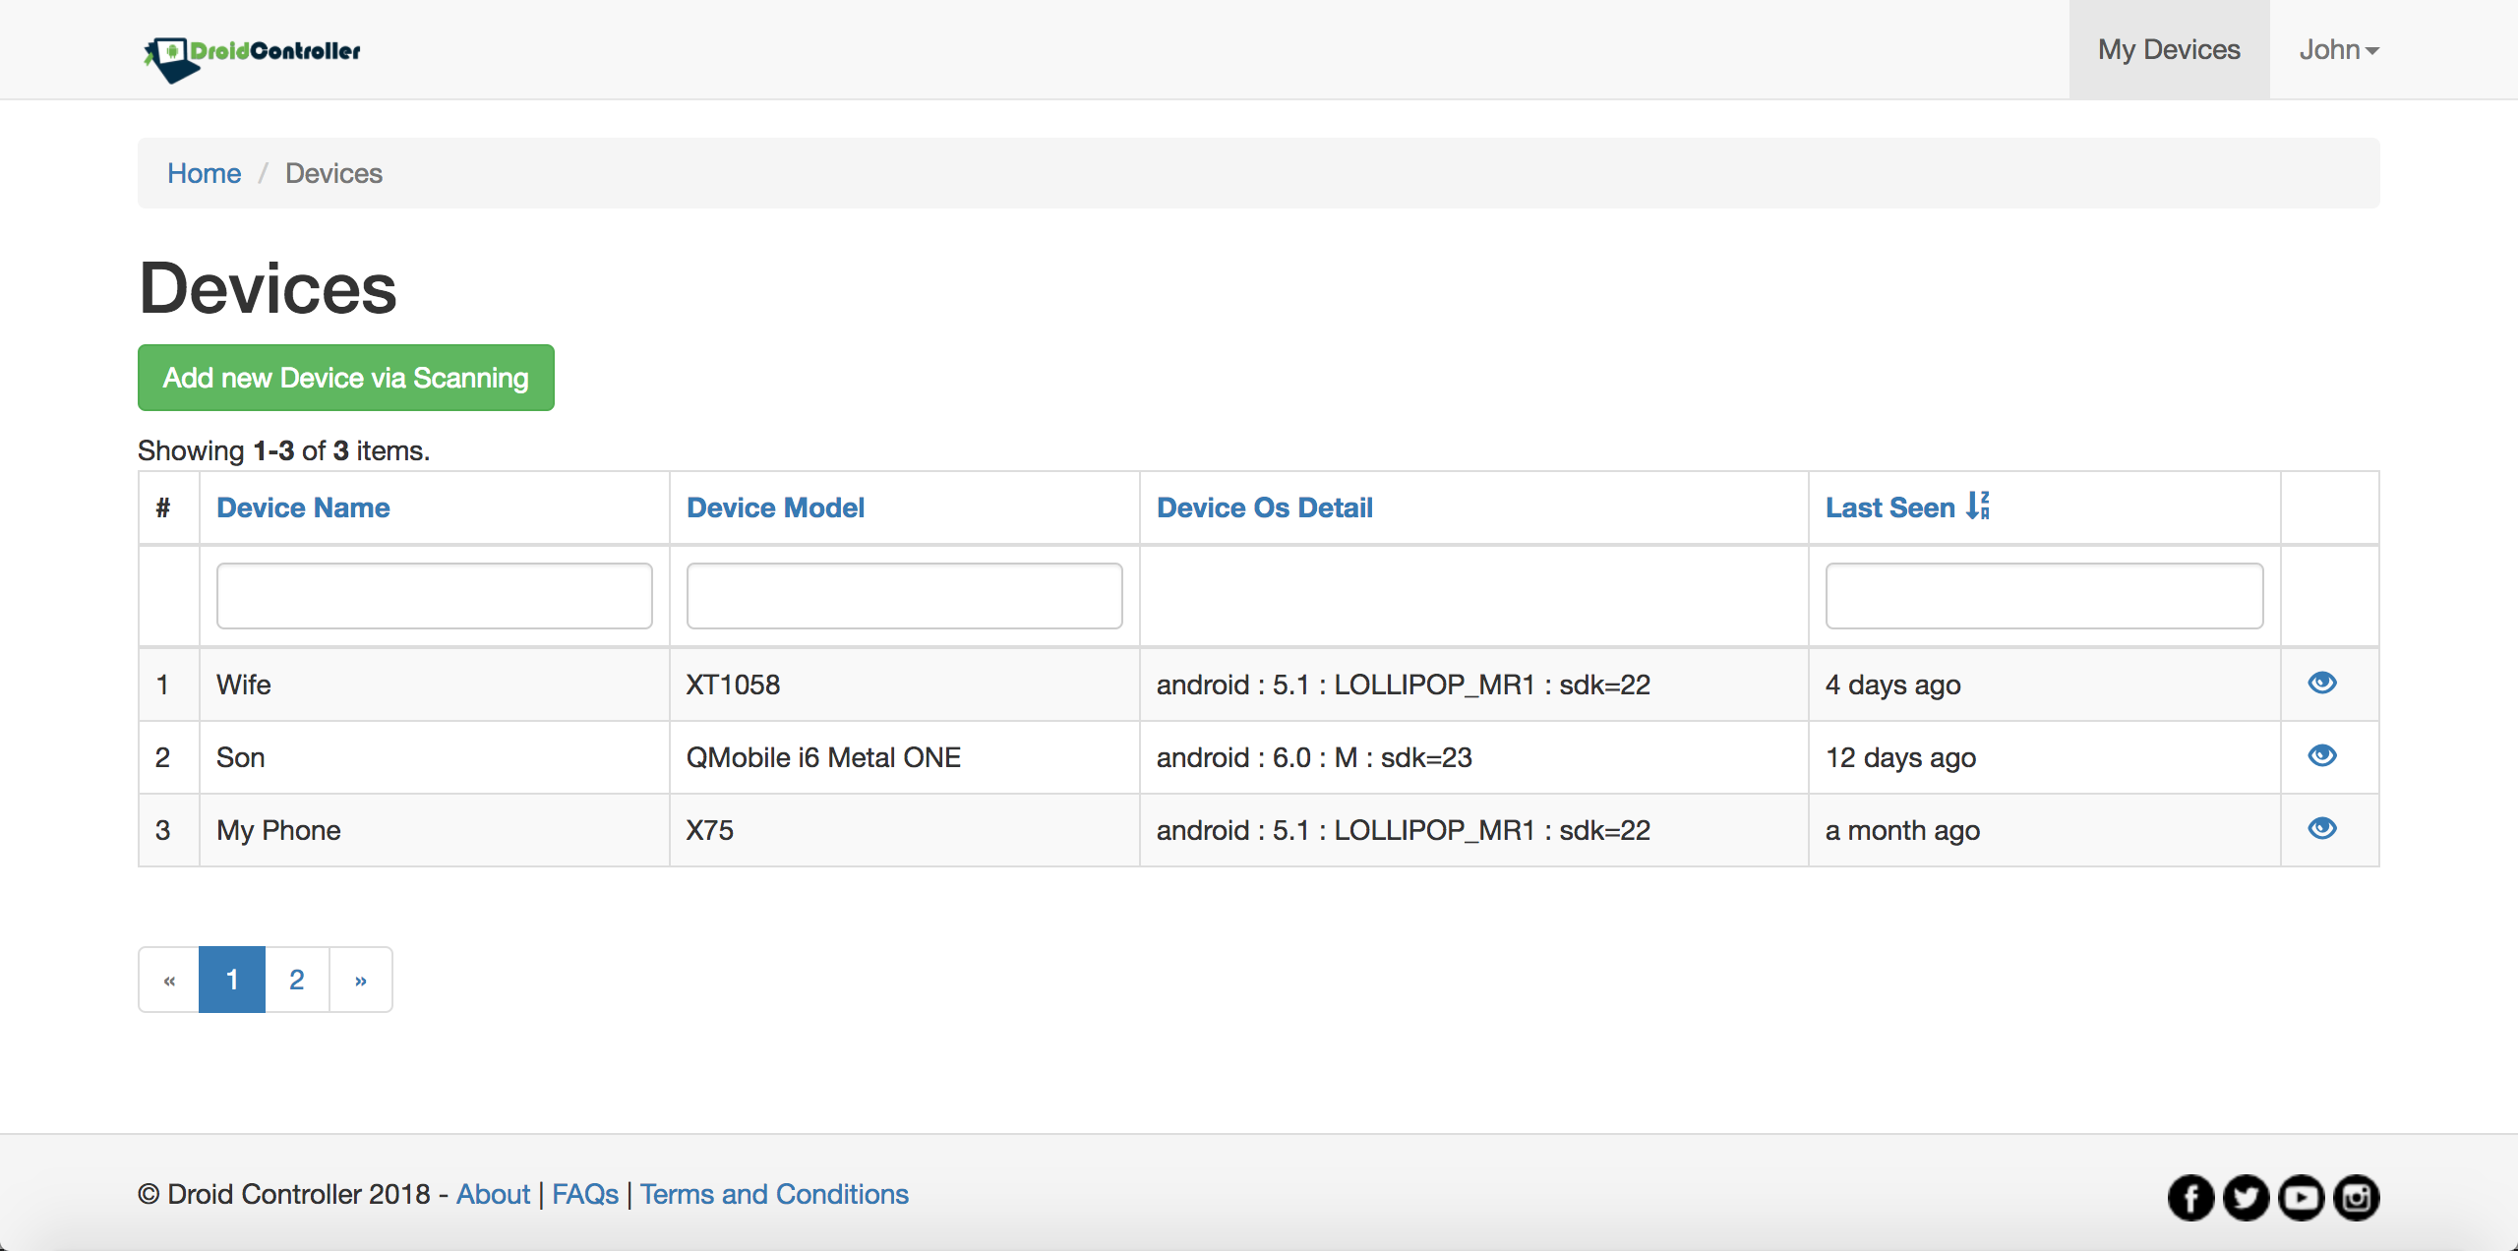This screenshot has height=1251, width=2518.
Task: Focus the Device Name filter field
Action: pyautogui.click(x=434, y=596)
